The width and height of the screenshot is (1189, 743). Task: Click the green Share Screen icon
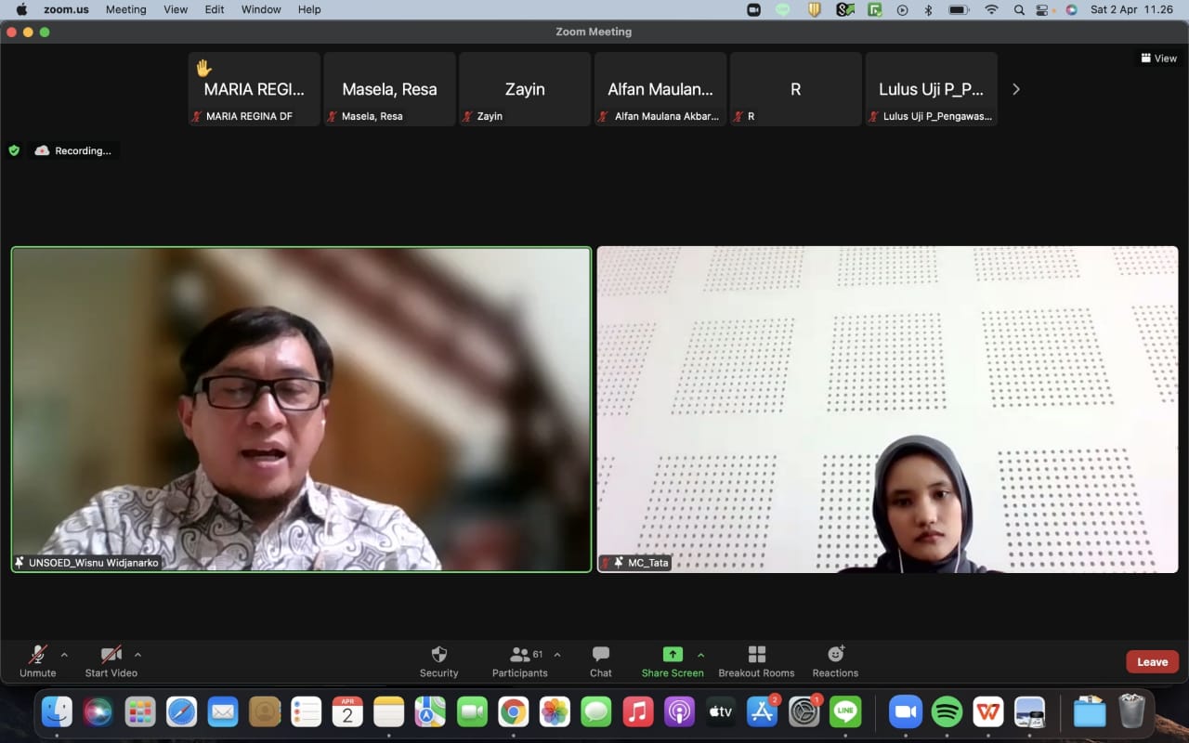[x=673, y=655]
